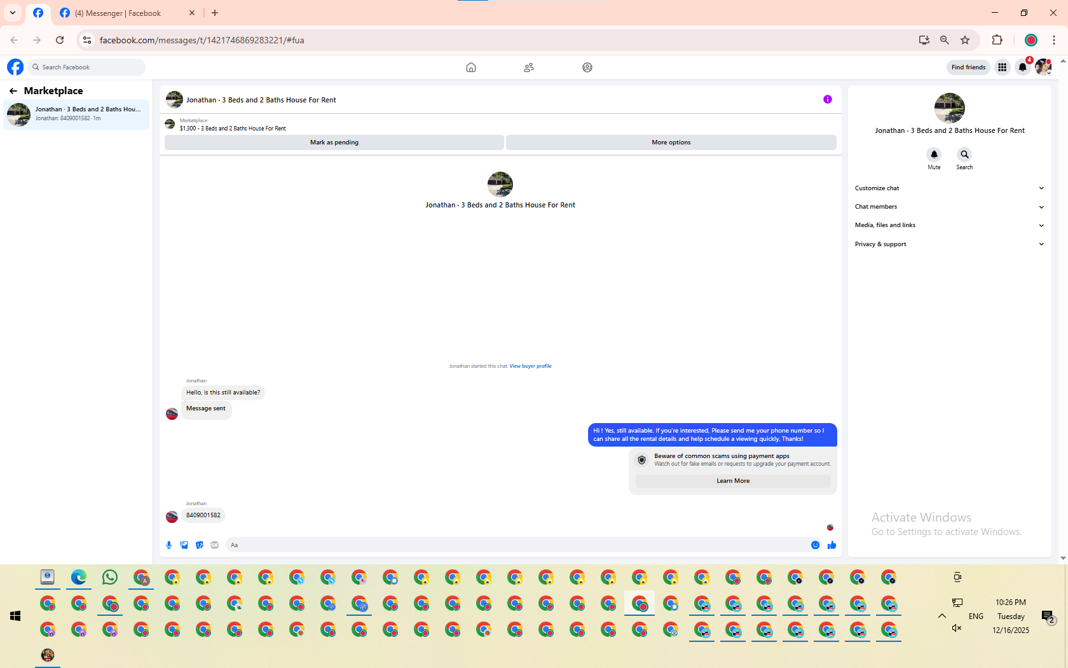Switch ENG input language indicator
Viewport: 1068px width, 668px height.
976,616
